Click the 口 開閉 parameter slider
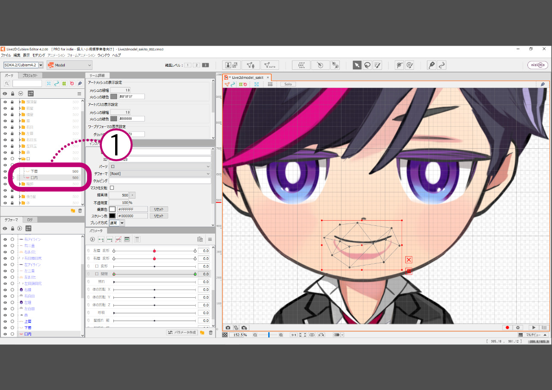The height and width of the screenshot is (390, 552). click(x=154, y=274)
